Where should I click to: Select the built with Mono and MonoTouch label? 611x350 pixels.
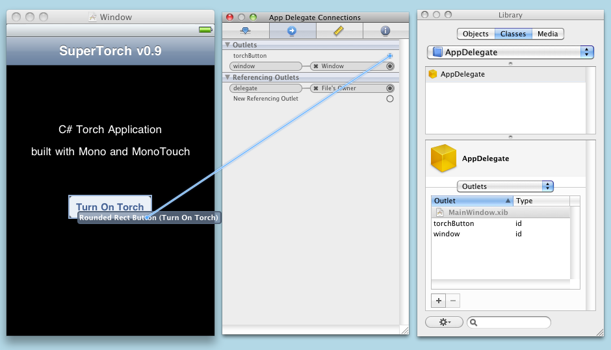pyautogui.click(x=110, y=151)
